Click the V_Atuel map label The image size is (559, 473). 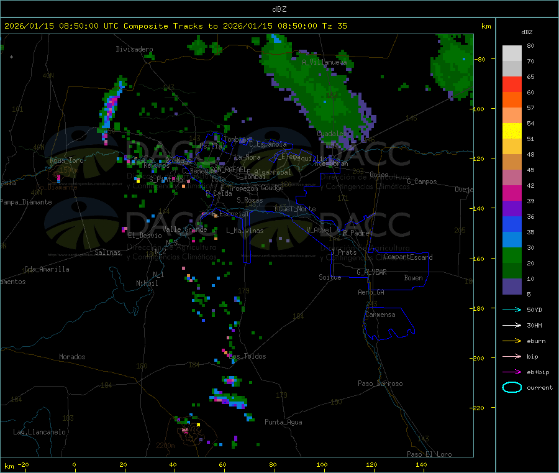tap(319, 230)
